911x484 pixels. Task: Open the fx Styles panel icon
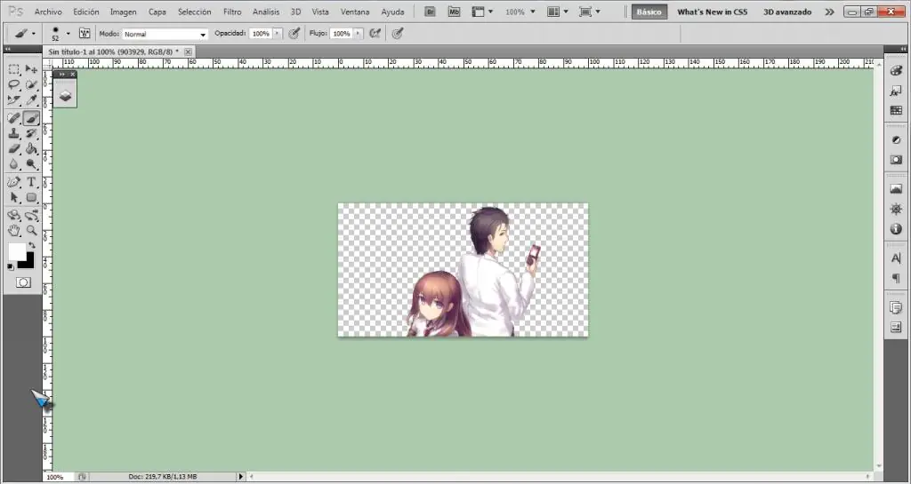click(896, 91)
